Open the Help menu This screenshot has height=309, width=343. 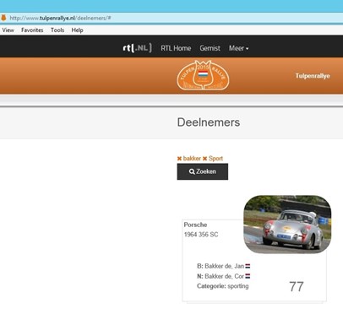pyautogui.click(x=77, y=30)
